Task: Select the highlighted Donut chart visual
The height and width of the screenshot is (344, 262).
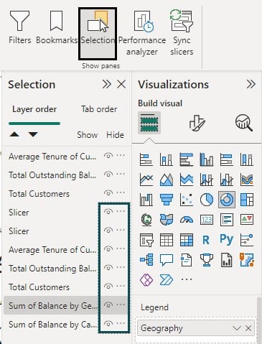Action: tap(227, 200)
